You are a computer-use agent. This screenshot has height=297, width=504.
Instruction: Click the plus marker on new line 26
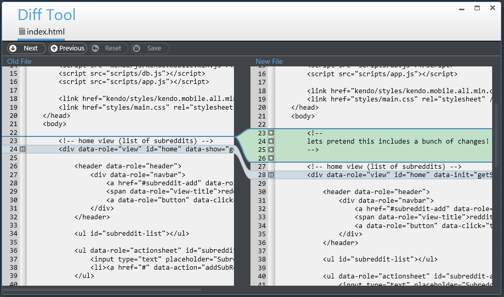pyautogui.click(x=271, y=158)
